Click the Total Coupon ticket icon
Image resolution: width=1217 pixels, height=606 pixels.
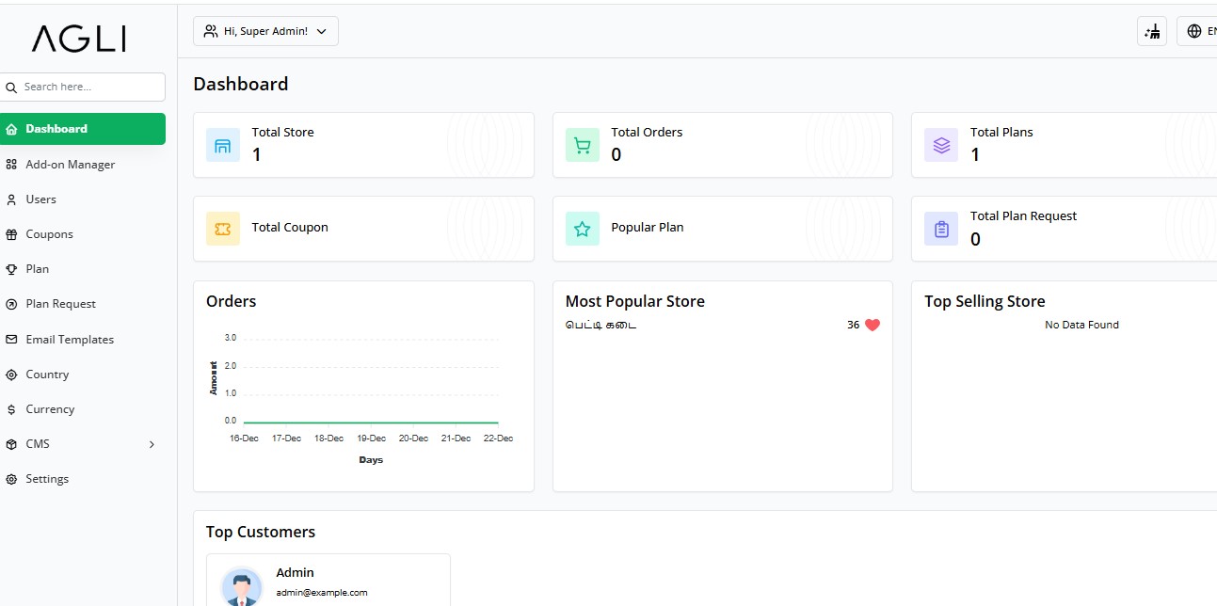pyautogui.click(x=223, y=229)
